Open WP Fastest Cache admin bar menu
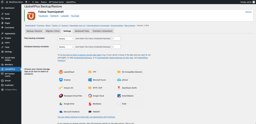Viewport: 256px width, 124px height. click(56, 2)
